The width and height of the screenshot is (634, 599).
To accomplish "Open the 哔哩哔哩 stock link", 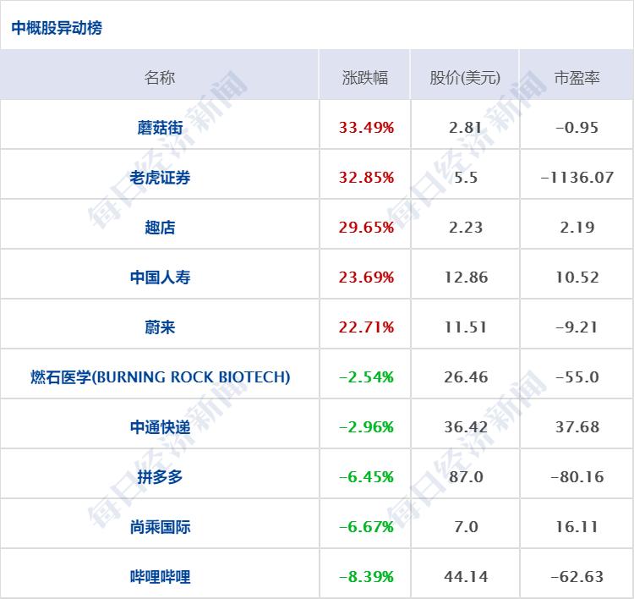I will (160, 577).
